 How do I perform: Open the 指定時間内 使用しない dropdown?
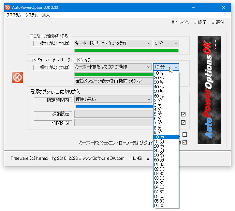click(113, 99)
